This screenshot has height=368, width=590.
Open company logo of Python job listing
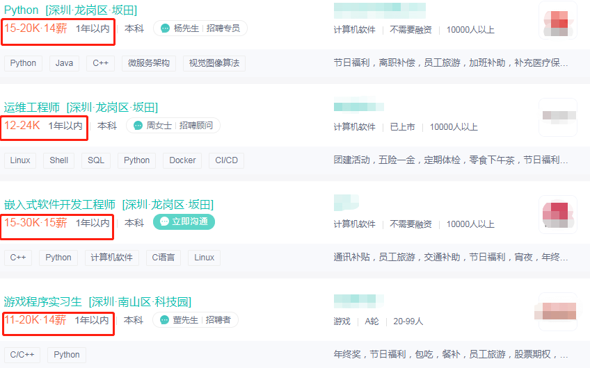[x=558, y=20]
